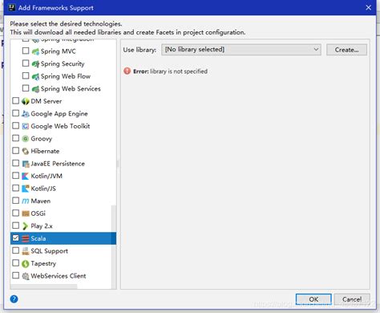Enable the Maven checkbox

pyautogui.click(x=16, y=201)
